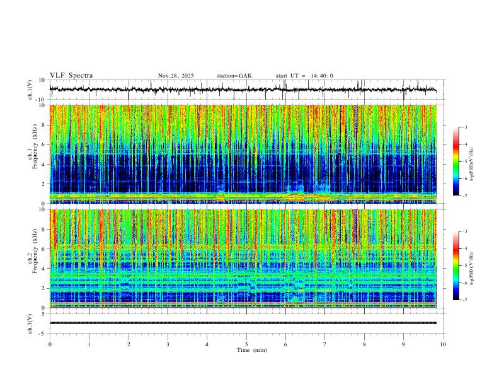499x386 pixels.
Task: Click time axis tick label "2"
Action: (x=129, y=344)
